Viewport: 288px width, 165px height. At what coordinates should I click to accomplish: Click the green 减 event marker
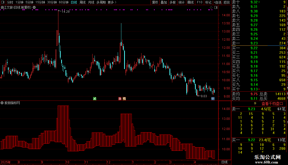pyautogui.click(x=95, y=98)
